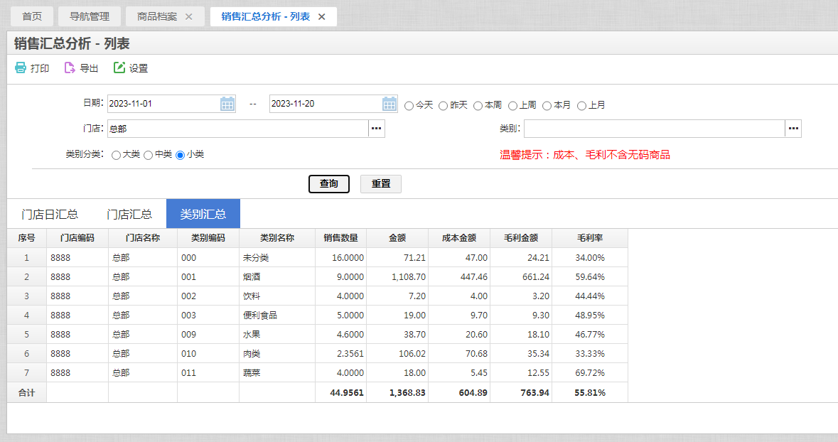
Task: Click the start date field 2023-11-01
Action: point(163,104)
